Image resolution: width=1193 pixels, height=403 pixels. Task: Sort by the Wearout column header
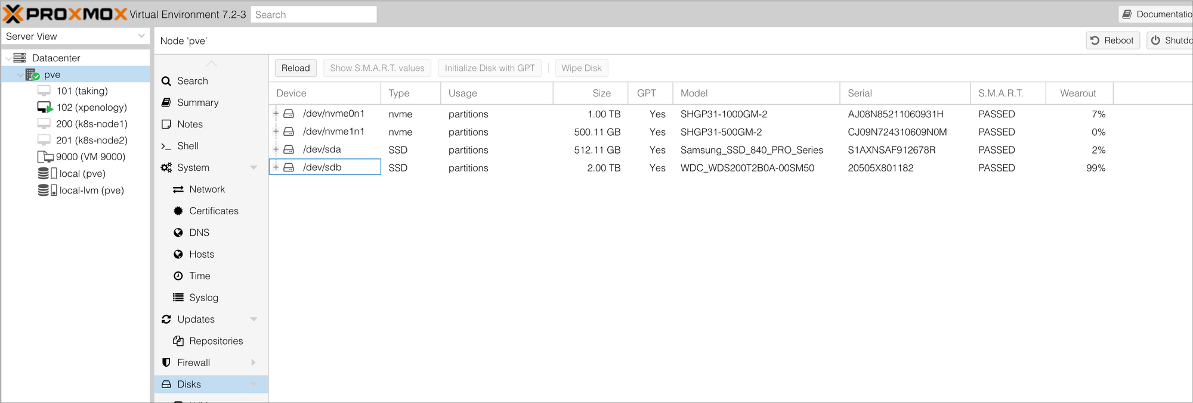1079,93
